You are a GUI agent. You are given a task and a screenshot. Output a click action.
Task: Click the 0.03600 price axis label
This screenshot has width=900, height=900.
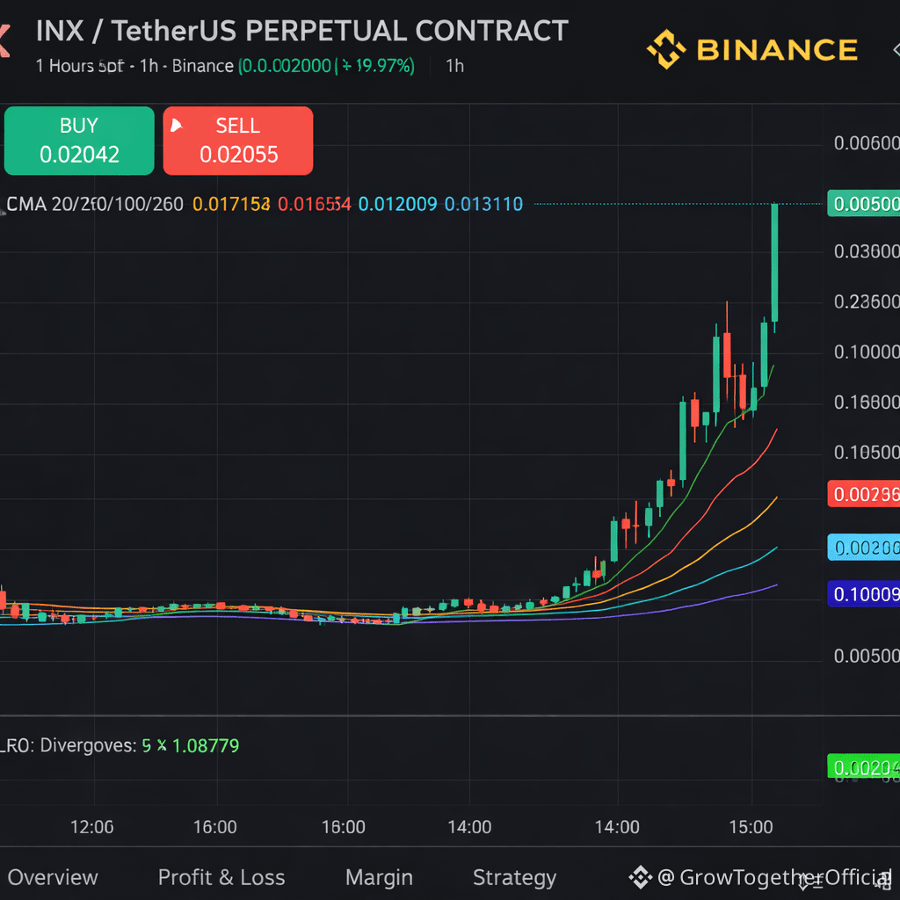click(x=866, y=251)
